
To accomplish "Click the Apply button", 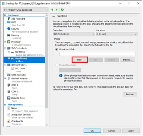I will 131,131.
